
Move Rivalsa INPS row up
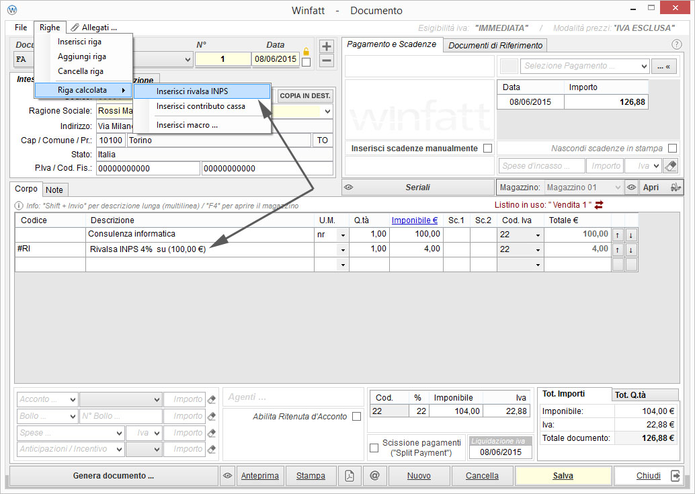coord(618,250)
